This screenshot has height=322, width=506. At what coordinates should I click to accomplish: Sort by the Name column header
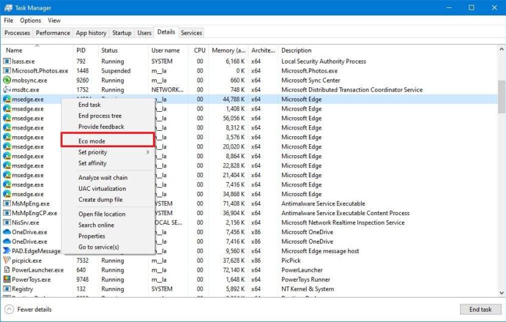tap(37, 50)
